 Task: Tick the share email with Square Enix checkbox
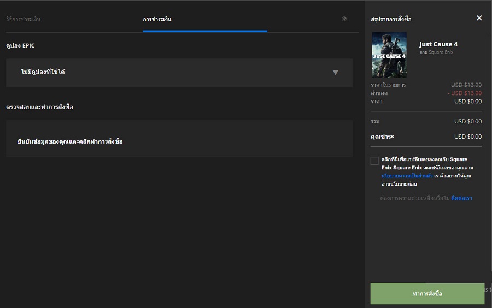[x=374, y=161]
